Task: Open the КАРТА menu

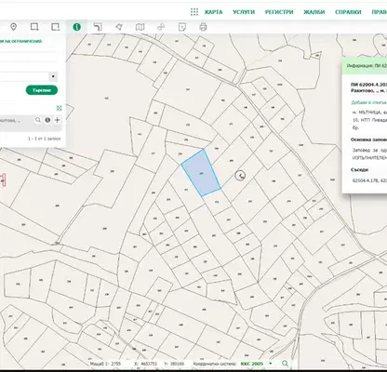Action: pyautogui.click(x=214, y=12)
